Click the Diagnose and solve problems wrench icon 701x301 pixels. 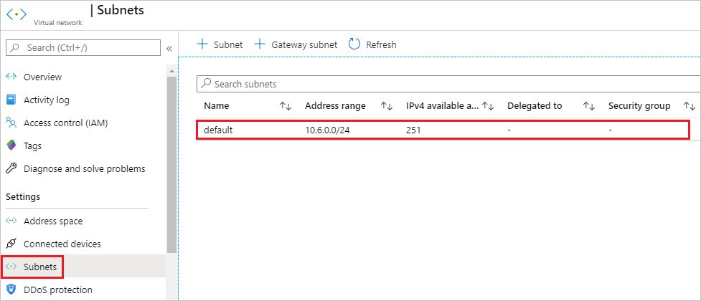[x=11, y=169]
